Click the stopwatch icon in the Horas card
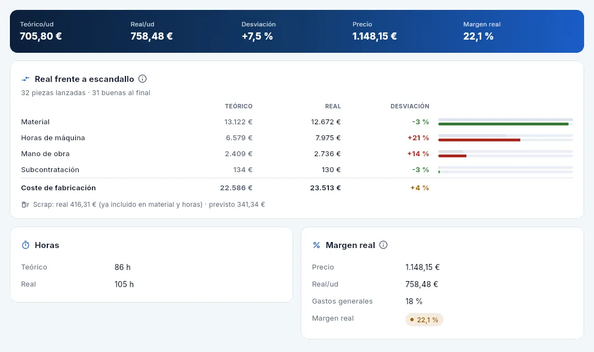Viewport: 594px width, 352px height. tap(25, 245)
